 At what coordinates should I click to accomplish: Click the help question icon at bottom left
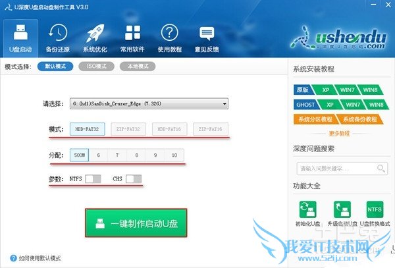point(13,258)
